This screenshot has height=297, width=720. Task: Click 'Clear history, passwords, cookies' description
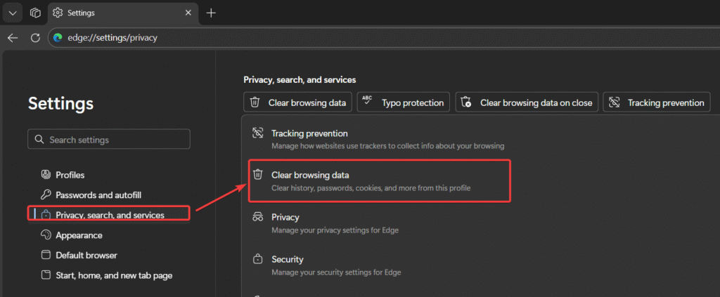coord(371,188)
